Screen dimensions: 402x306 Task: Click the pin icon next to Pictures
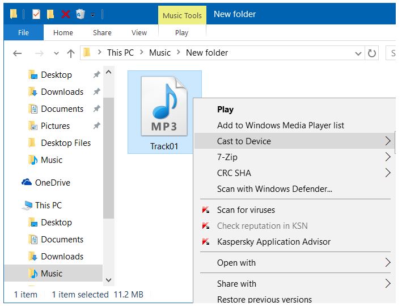pos(96,126)
